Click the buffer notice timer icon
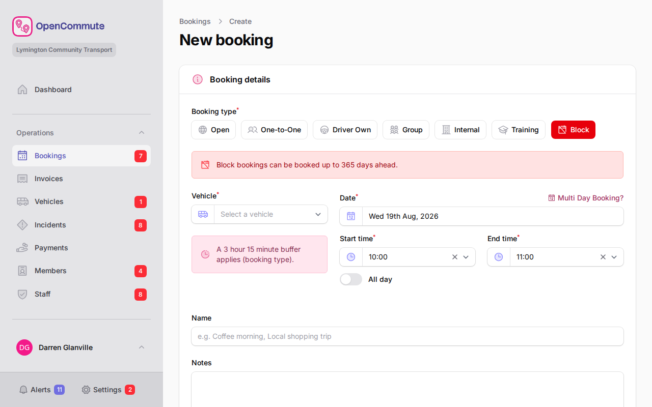Image resolution: width=652 pixels, height=407 pixels. (x=205, y=254)
